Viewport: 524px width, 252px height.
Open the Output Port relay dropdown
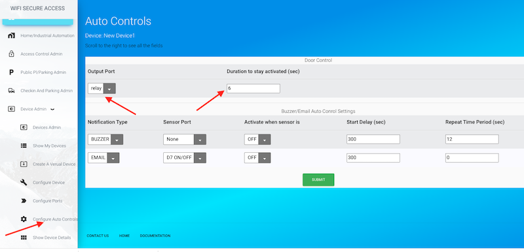102,89
